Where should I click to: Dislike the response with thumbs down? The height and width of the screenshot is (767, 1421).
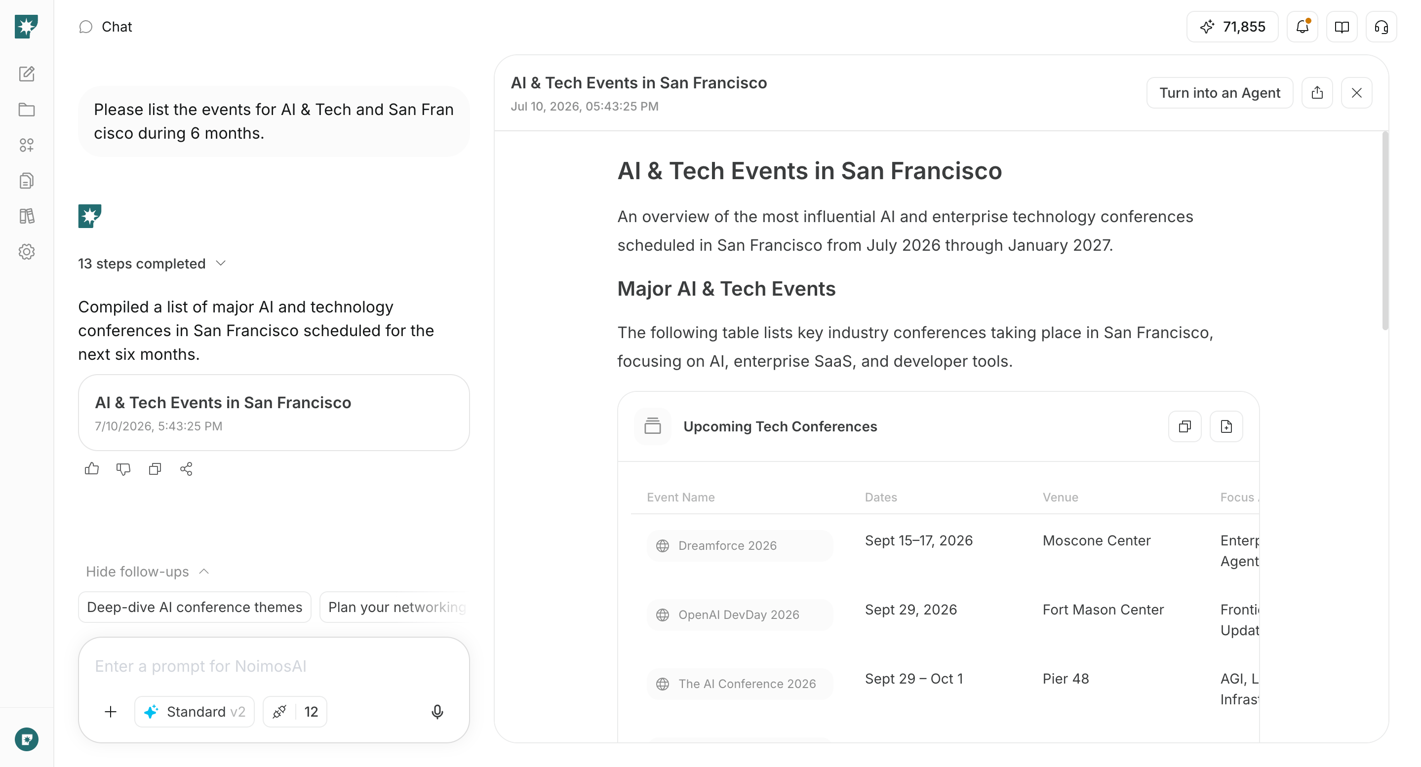coord(123,469)
